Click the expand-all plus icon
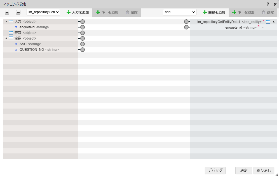The image size is (279, 177). 7,12
